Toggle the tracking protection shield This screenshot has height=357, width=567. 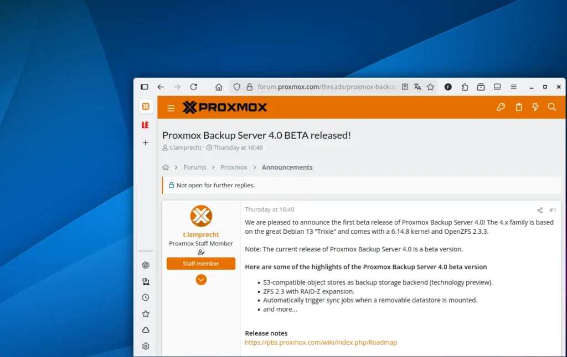(236, 87)
